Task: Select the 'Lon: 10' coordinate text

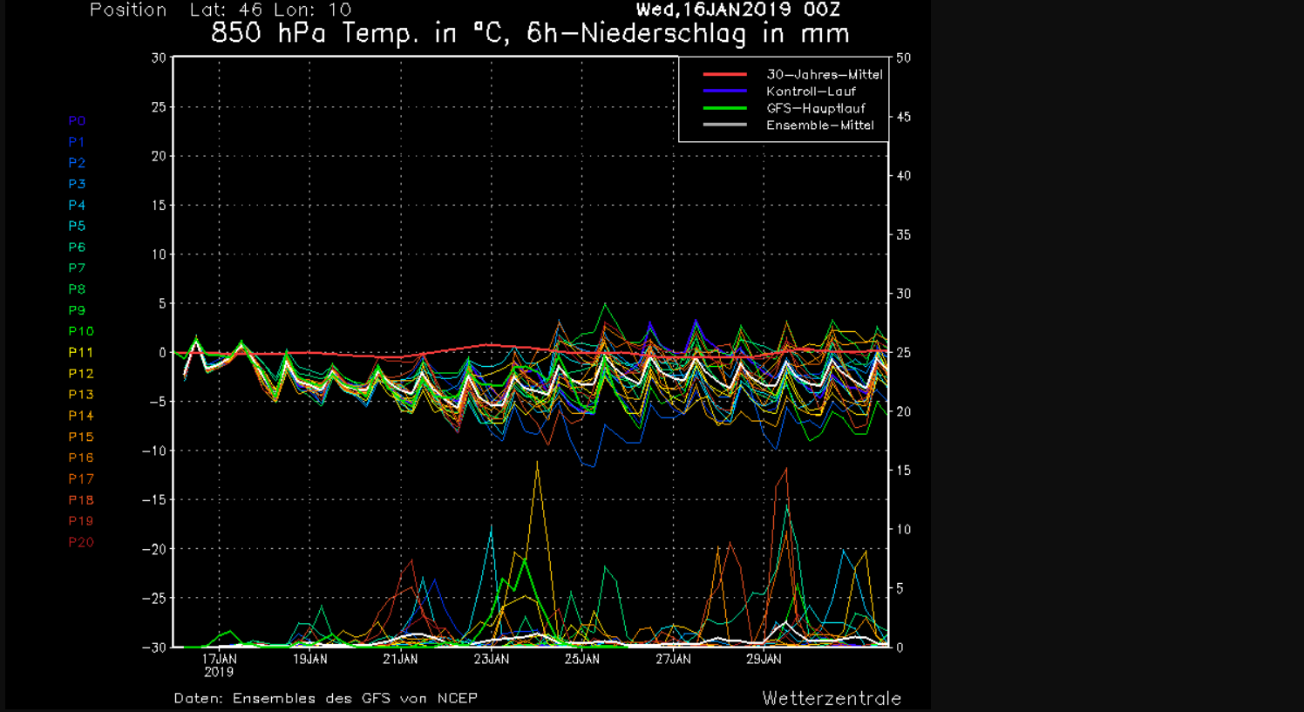Action: coord(315,10)
